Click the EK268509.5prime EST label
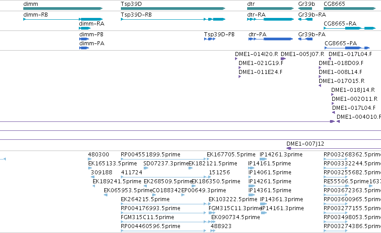The image size is (381, 233). 168,181
